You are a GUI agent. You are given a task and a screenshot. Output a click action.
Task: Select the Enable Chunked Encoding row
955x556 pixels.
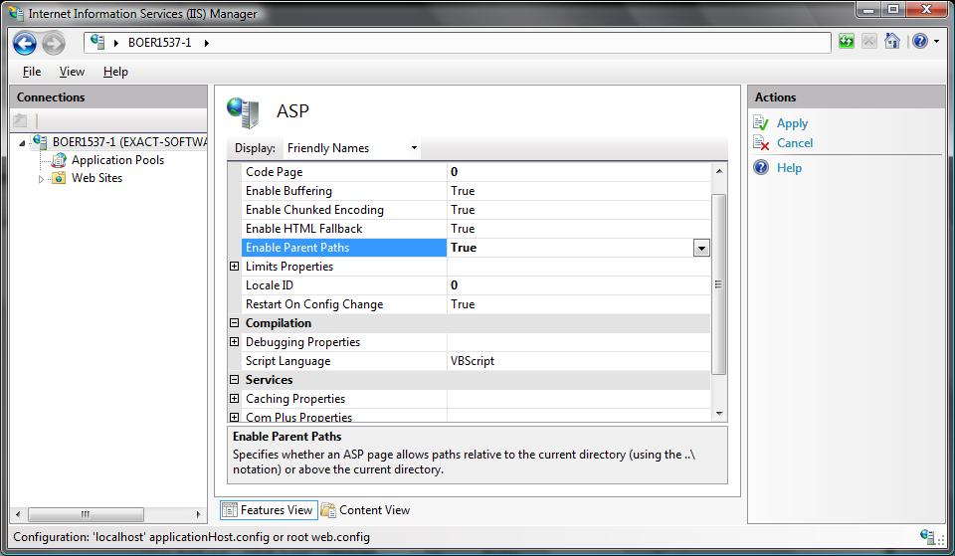tap(344, 210)
